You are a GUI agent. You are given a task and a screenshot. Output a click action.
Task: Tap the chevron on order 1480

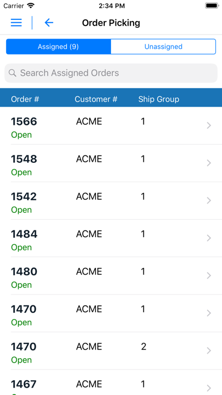point(208,276)
